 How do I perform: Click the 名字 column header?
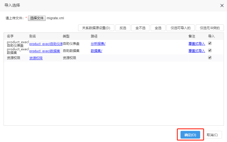10,36
